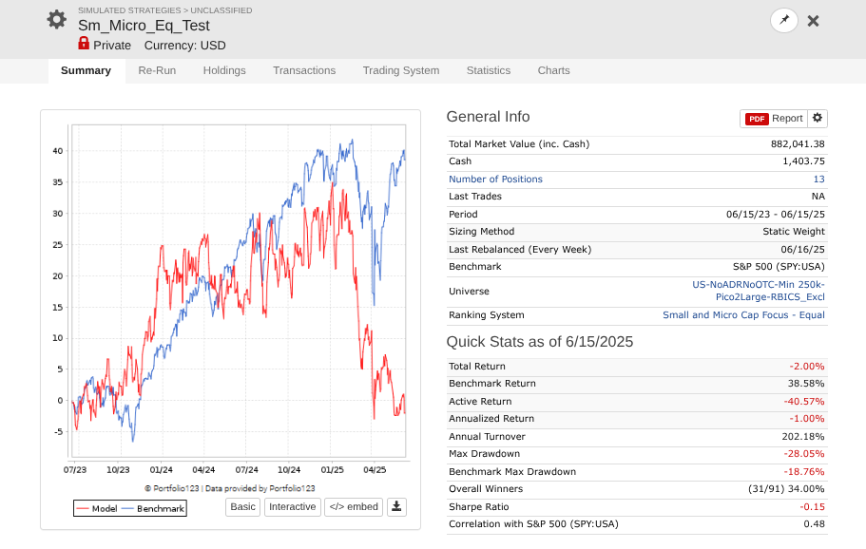Switch to the Holdings tab
The height and width of the screenshot is (549, 866).
pos(224,70)
